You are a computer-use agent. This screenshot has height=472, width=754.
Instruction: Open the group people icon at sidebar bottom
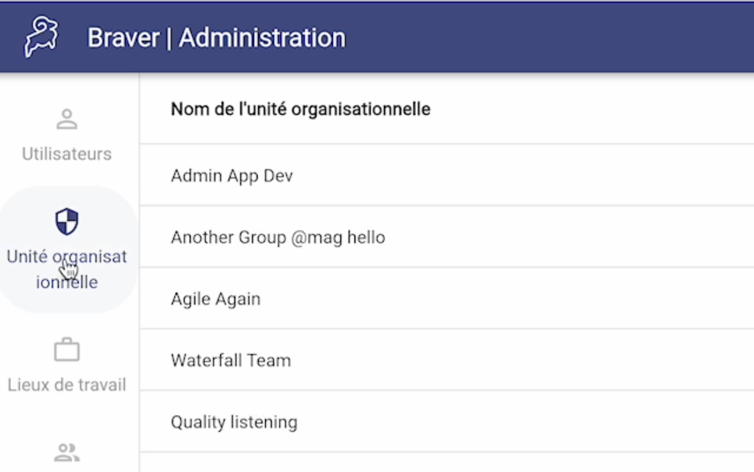point(67,452)
